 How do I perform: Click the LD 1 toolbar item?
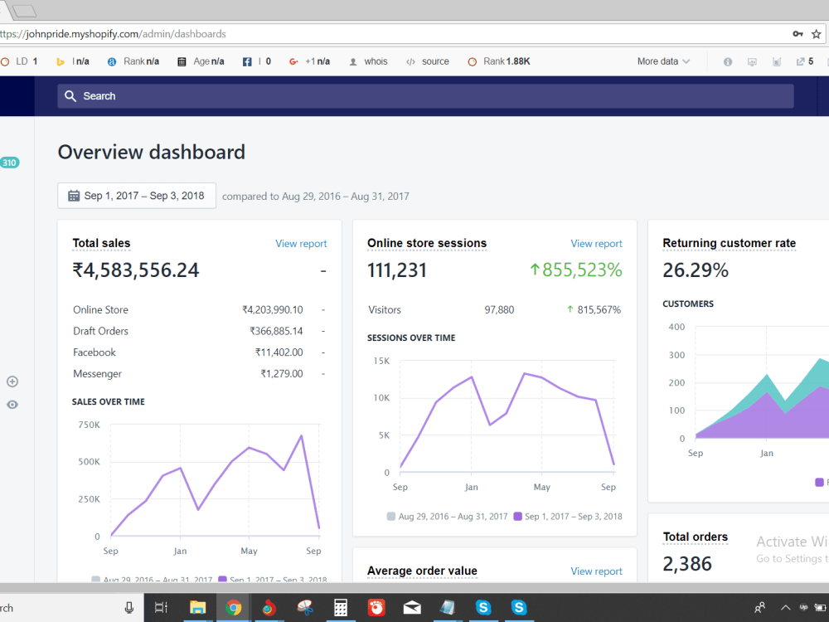point(19,61)
